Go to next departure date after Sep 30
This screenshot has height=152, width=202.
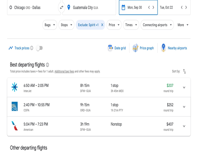point(153,7)
